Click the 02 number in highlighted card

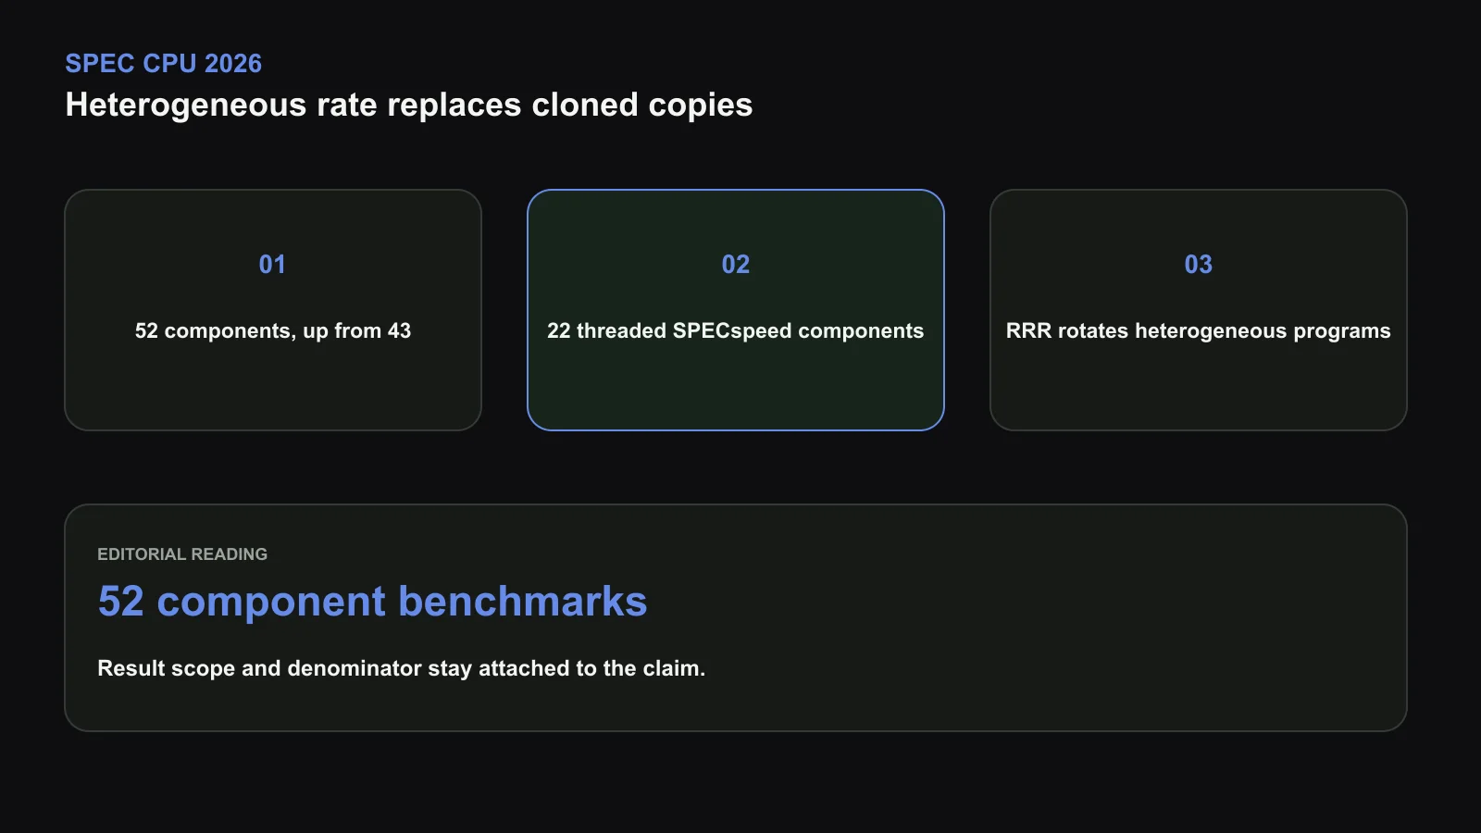(x=736, y=265)
